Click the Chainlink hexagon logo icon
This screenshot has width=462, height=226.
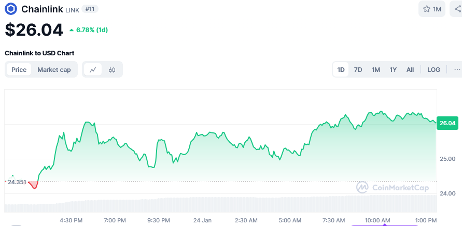11,9
